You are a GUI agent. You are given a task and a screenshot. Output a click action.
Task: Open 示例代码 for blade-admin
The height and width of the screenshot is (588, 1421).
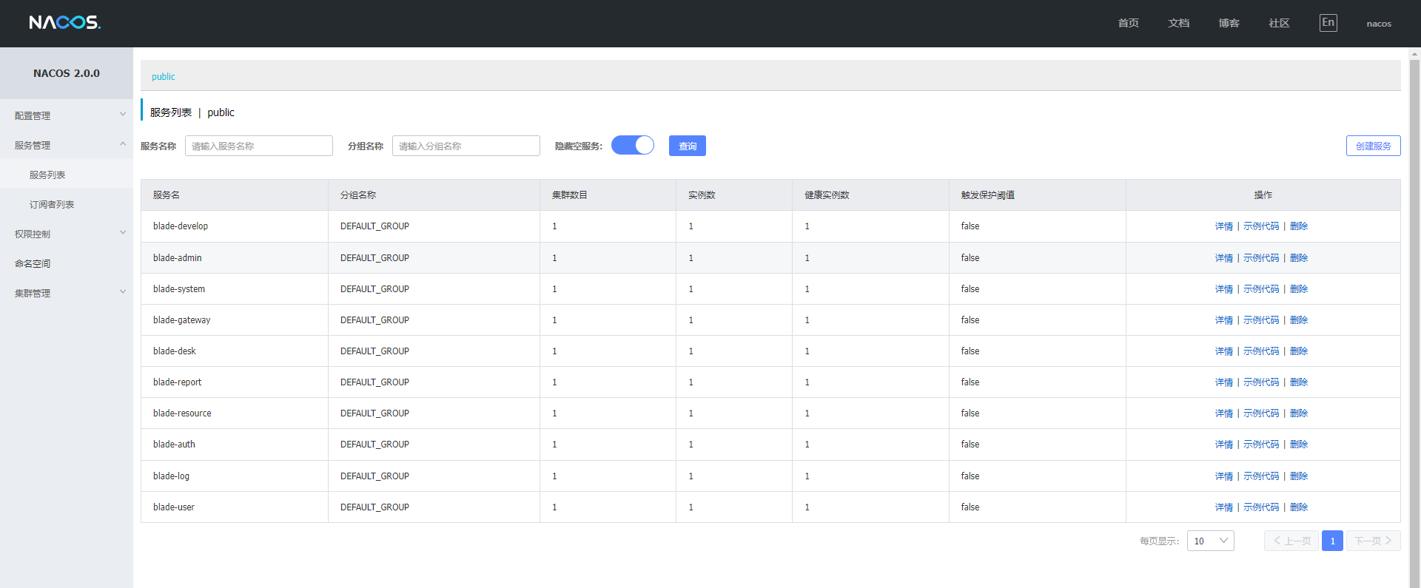pos(1261,258)
